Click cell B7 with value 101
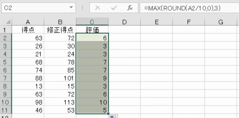Screen dimensions: 239x118 coord(60,78)
